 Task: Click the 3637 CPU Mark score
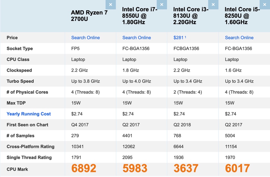186,169
